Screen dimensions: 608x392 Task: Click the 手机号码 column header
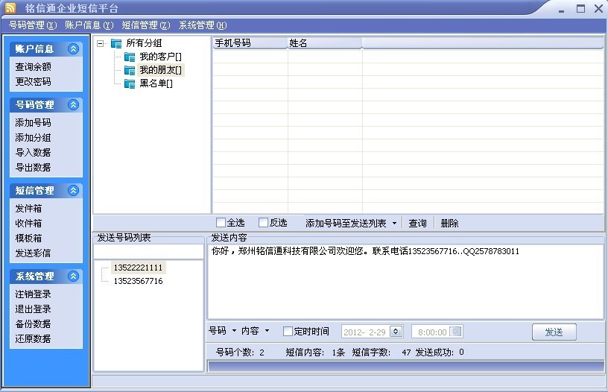pyautogui.click(x=250, y=43)
